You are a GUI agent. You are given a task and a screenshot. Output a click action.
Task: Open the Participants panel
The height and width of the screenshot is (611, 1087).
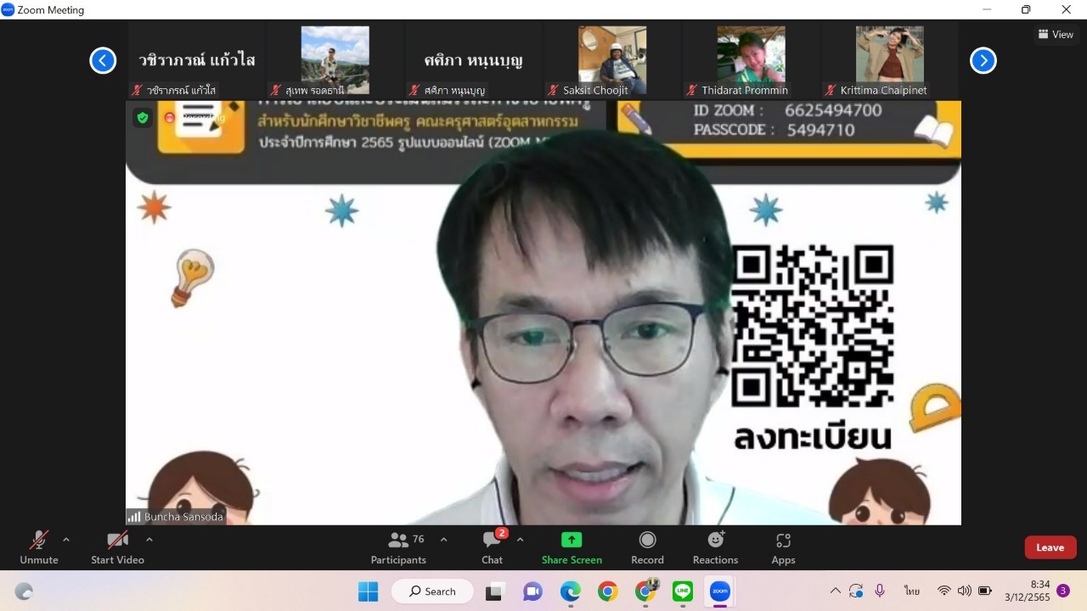pos(398,548)
